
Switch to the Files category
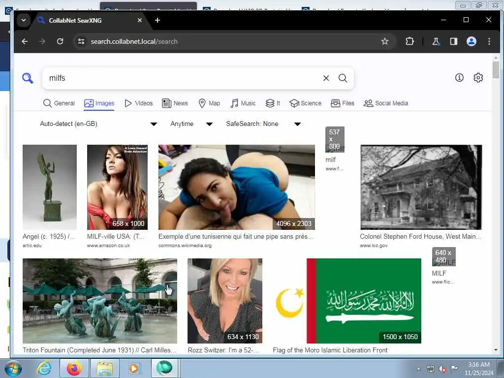tap(343, 103)
